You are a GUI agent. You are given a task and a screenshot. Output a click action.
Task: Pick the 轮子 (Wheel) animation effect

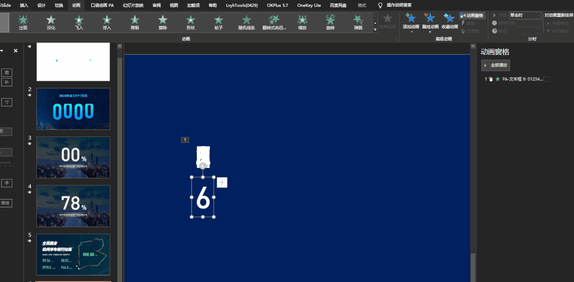[218, 22]
